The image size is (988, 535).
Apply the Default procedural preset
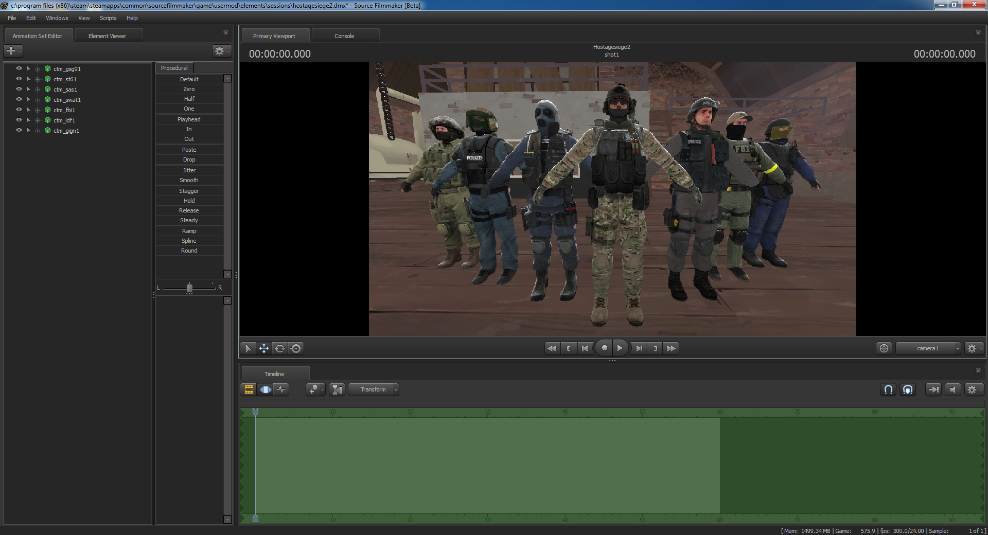[189, 79]
